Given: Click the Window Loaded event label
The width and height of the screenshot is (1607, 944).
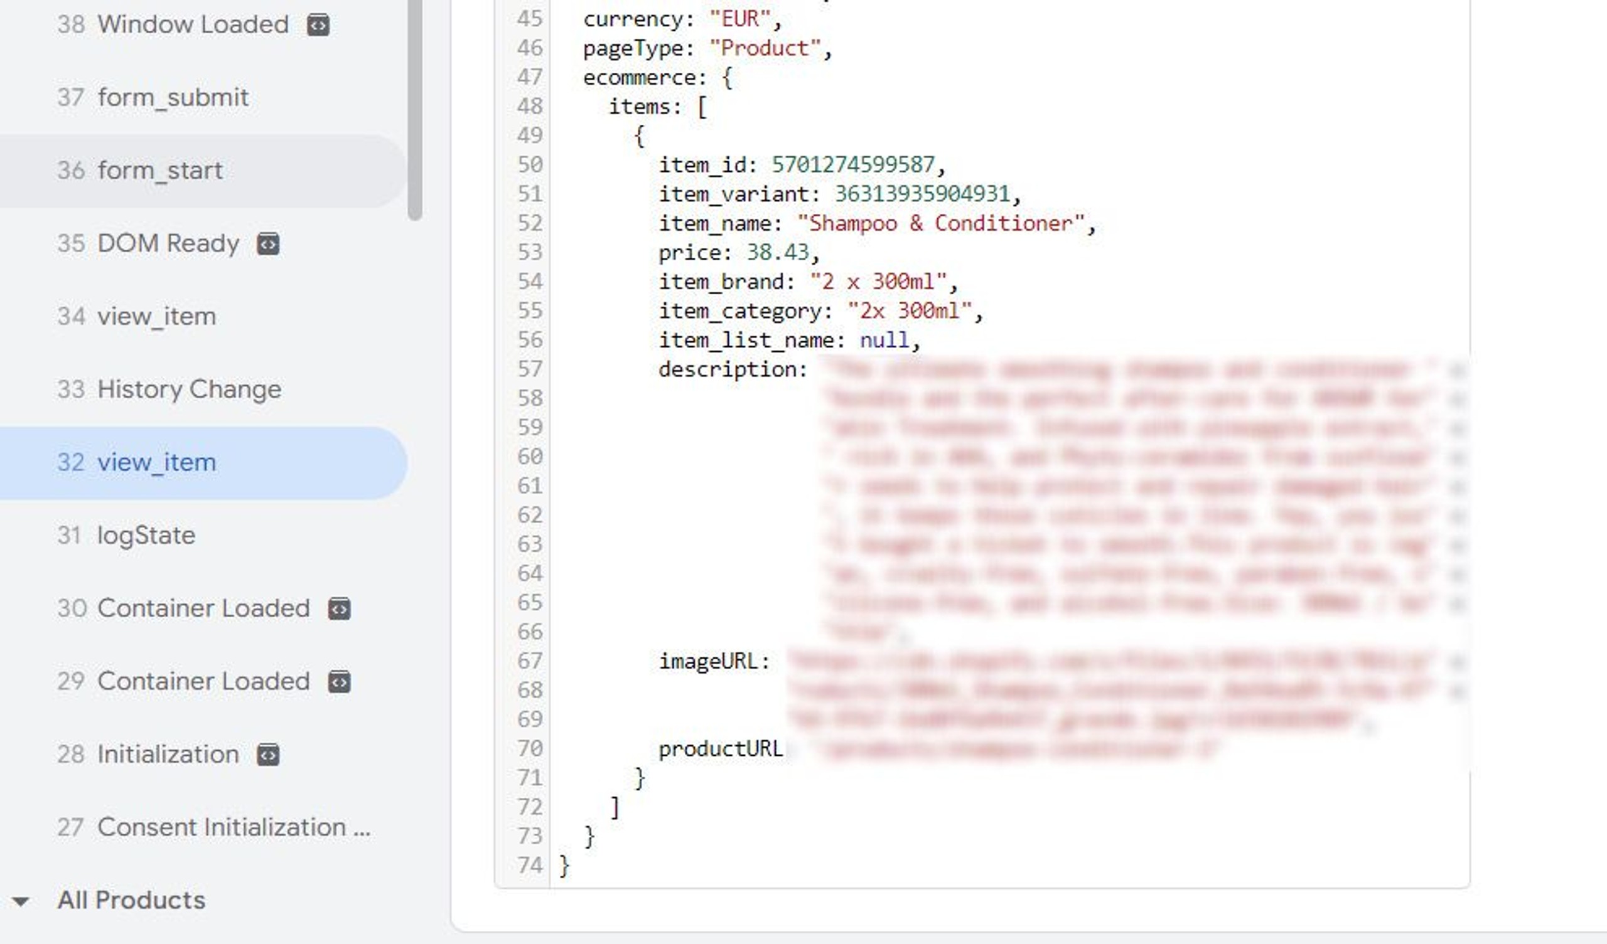Looking at the screenshot, I should [x=193, y=25].
